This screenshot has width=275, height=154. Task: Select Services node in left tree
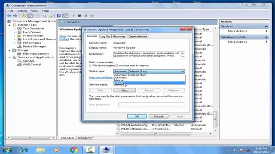pos(28,61)
